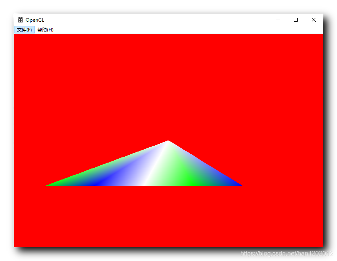
Task: Maximize the OpenGL window
Action: 296,20
